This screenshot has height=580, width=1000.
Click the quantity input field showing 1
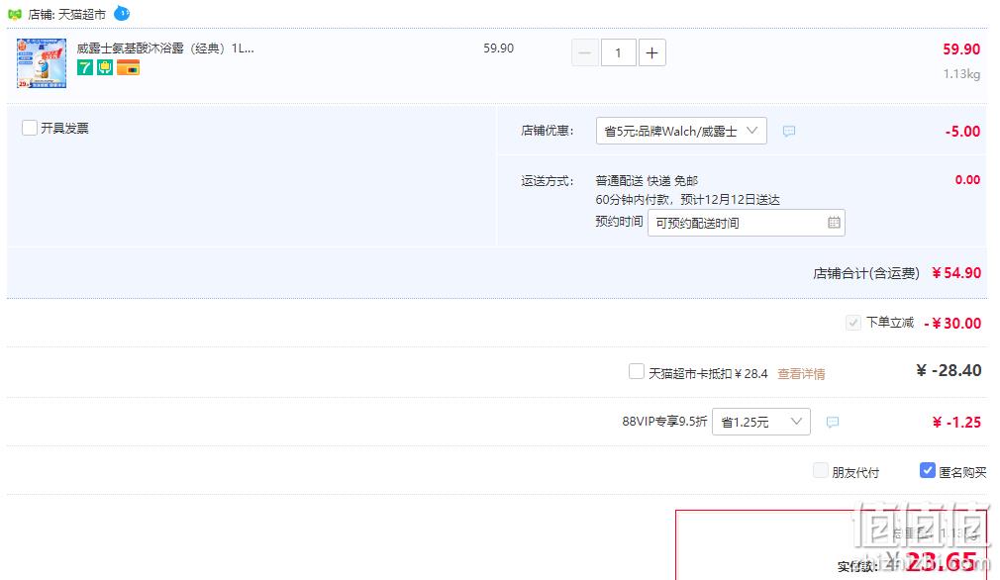(618, 52)
